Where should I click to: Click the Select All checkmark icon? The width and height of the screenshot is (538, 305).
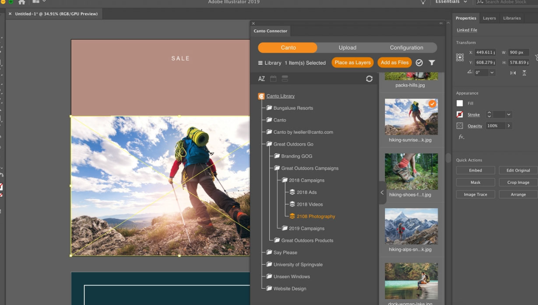tap(419, 63)
